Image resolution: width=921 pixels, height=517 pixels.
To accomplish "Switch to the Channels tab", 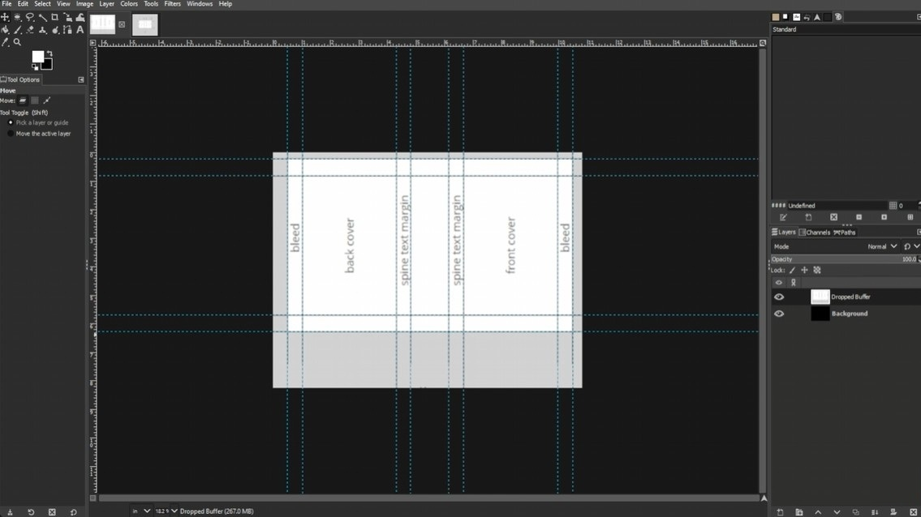I will tap(814, 233).
